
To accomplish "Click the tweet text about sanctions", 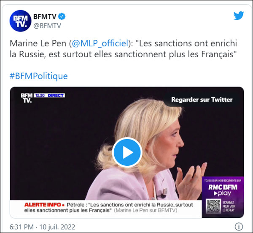I will point(123,49).
